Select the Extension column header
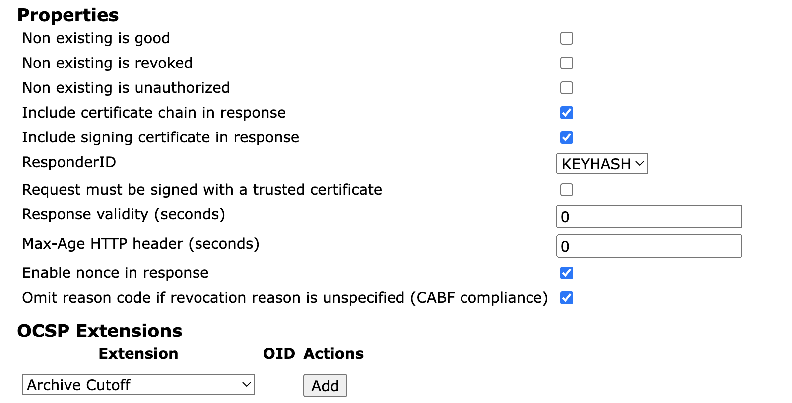 tap(138, 353)
